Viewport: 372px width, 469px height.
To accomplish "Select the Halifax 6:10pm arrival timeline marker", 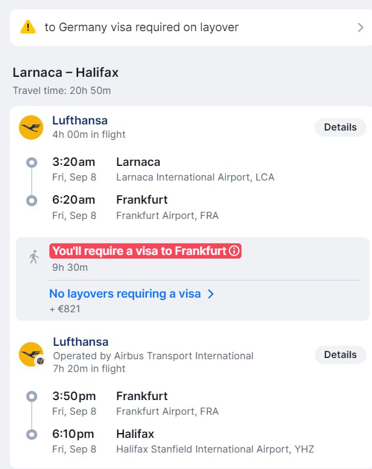I will tap(32, 434).
